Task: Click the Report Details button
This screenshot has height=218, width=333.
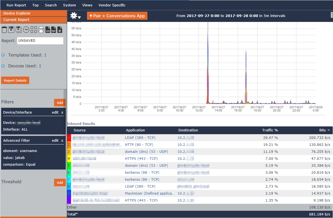Action: (x=15, y=80)
